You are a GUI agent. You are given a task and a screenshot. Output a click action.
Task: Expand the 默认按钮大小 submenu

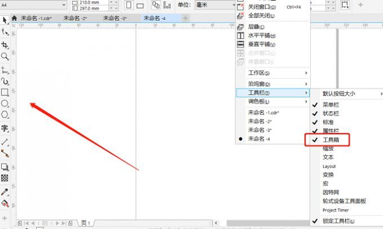point(346,93)
